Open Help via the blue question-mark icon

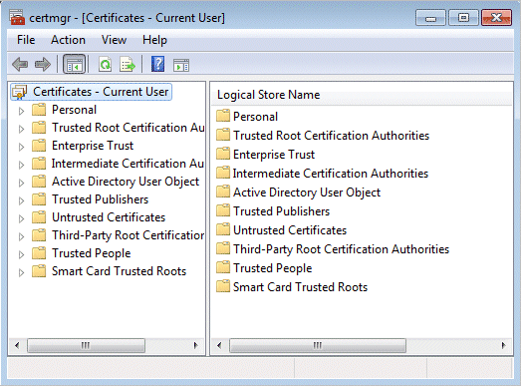(x=157, y=64)
